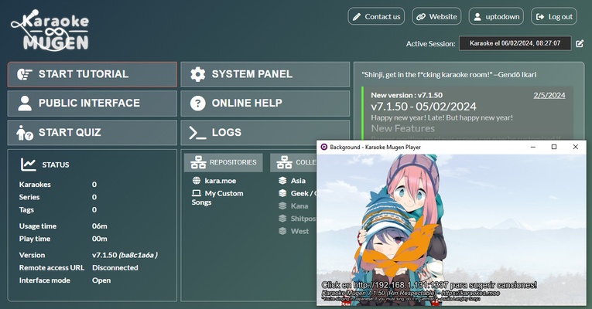The image size is (592, 309).
Task: Open the Website link button
Action: [436, 16]
